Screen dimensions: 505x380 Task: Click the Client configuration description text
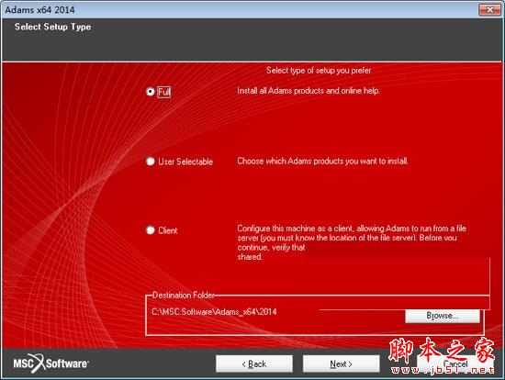coord(352,242)
